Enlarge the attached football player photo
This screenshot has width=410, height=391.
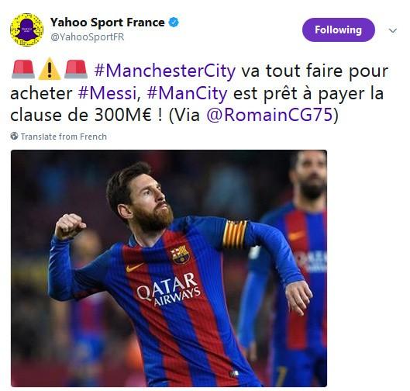[169, 268]
